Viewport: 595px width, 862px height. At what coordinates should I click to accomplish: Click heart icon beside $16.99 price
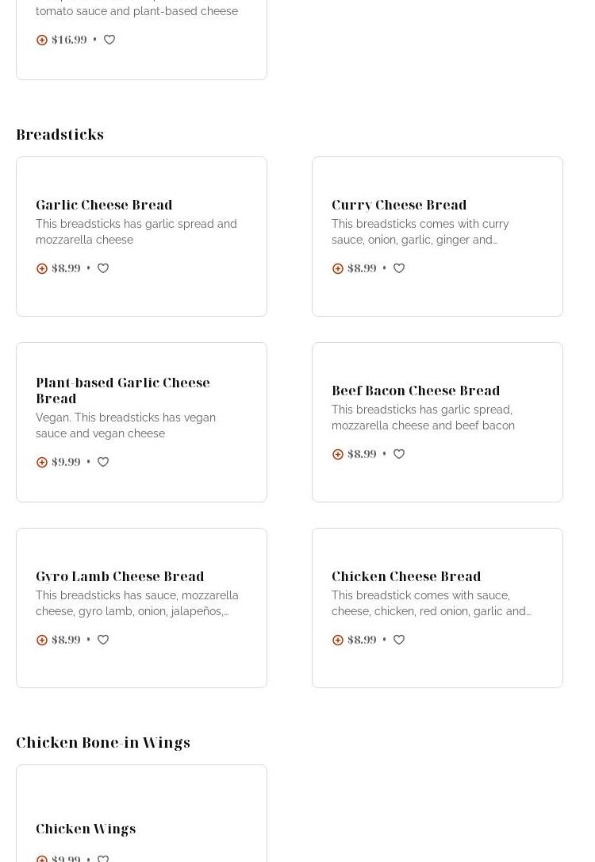click(109, 40)
